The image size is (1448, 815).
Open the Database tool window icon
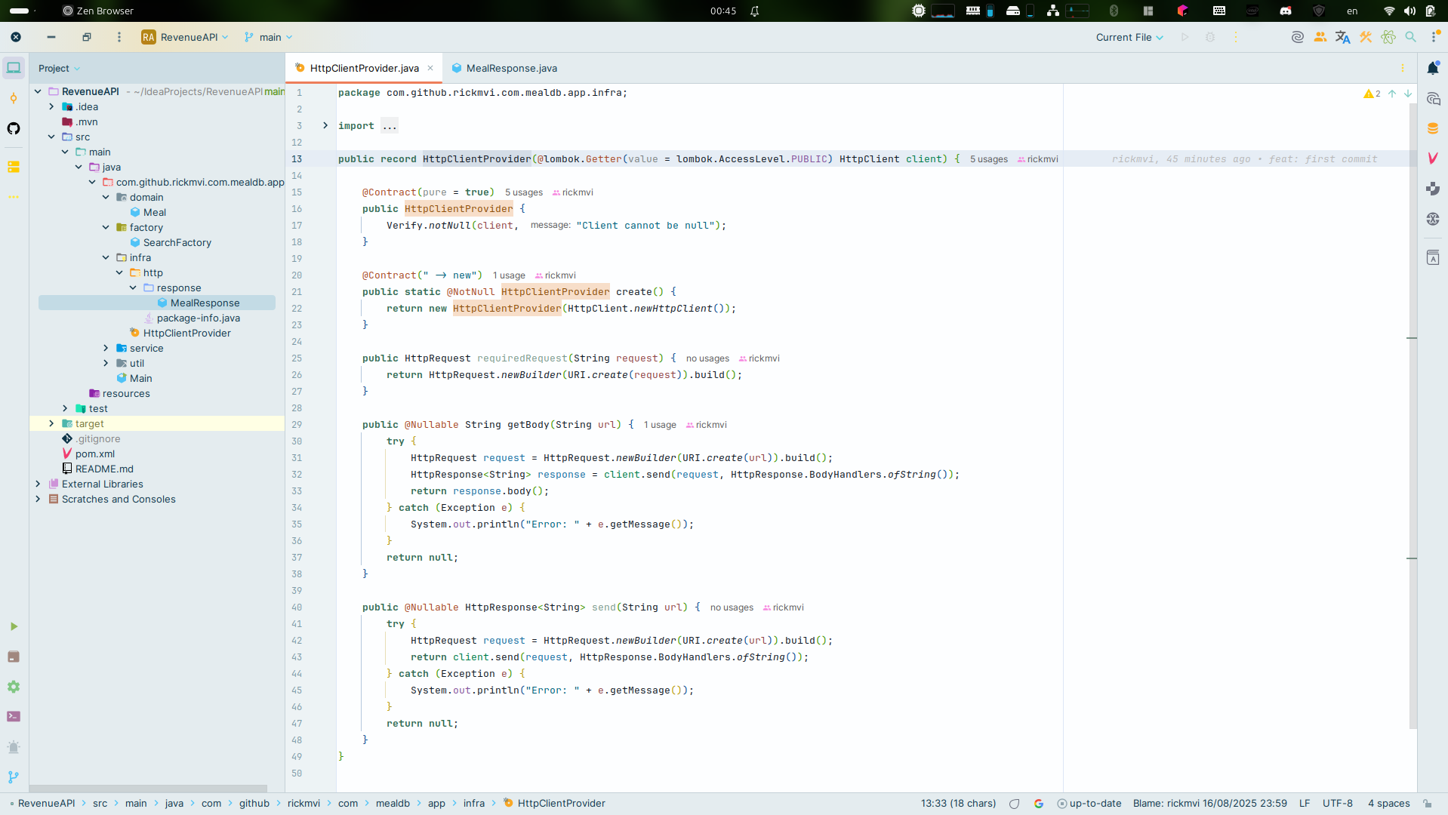pos(1433,128)
